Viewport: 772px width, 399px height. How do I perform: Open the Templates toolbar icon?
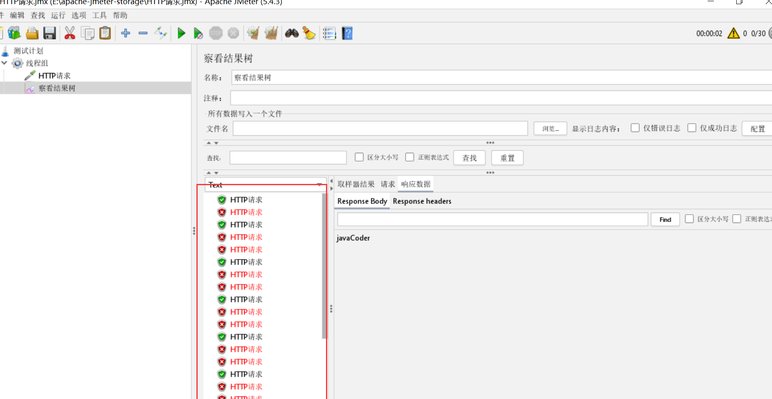click(14, 33)
